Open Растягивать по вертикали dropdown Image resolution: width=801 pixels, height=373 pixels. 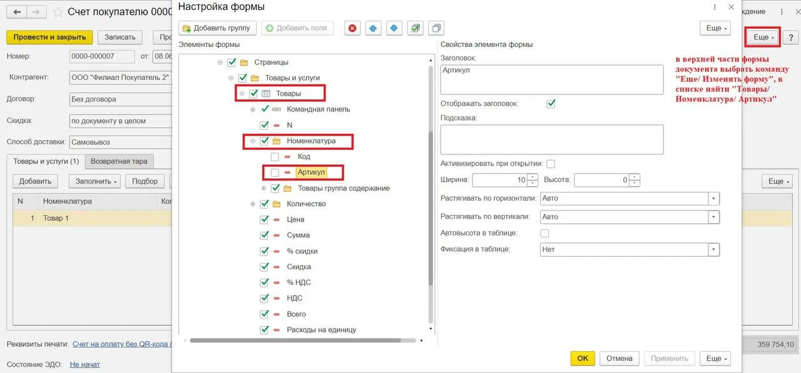pos(713,217)
